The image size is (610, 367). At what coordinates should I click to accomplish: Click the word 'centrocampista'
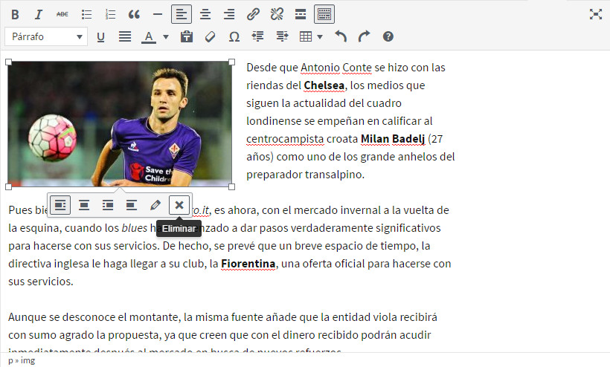(x=285, y=139)
